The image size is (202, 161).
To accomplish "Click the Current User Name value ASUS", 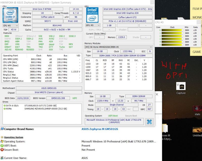I will 85,158.
